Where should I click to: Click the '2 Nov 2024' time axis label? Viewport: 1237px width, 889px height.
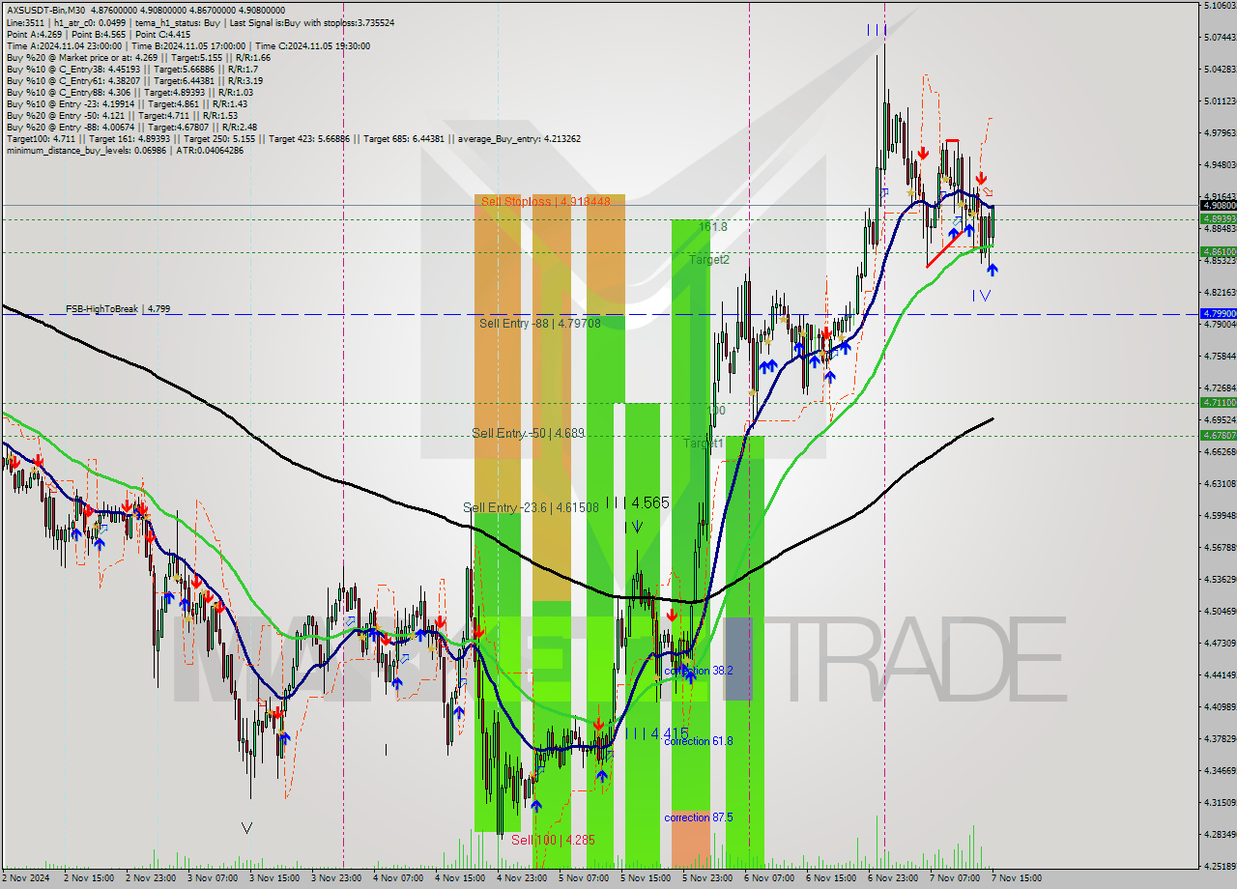(26, 878)
